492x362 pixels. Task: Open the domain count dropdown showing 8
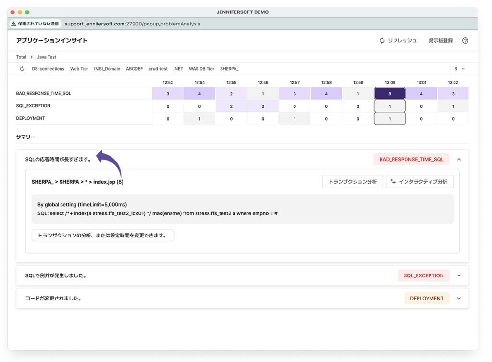(459, 69)
